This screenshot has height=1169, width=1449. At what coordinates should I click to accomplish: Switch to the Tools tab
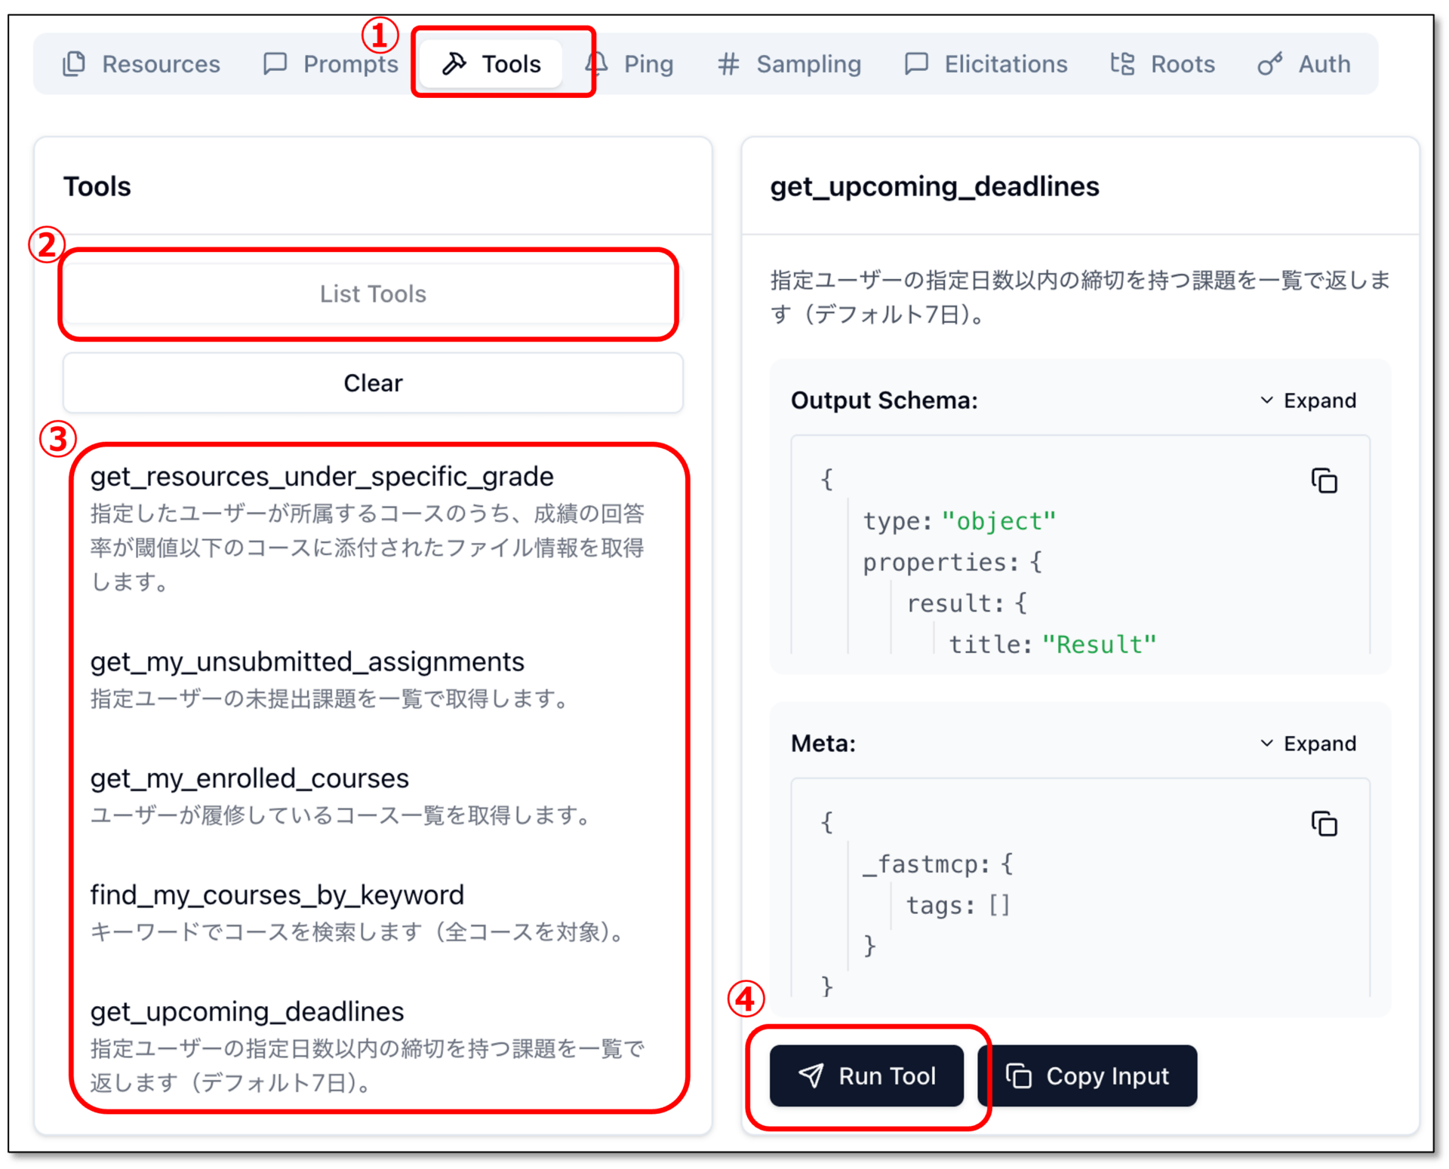491,64
